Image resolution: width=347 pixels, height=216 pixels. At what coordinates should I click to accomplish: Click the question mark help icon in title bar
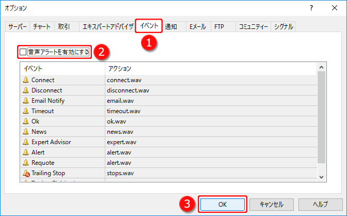[311, 8]
